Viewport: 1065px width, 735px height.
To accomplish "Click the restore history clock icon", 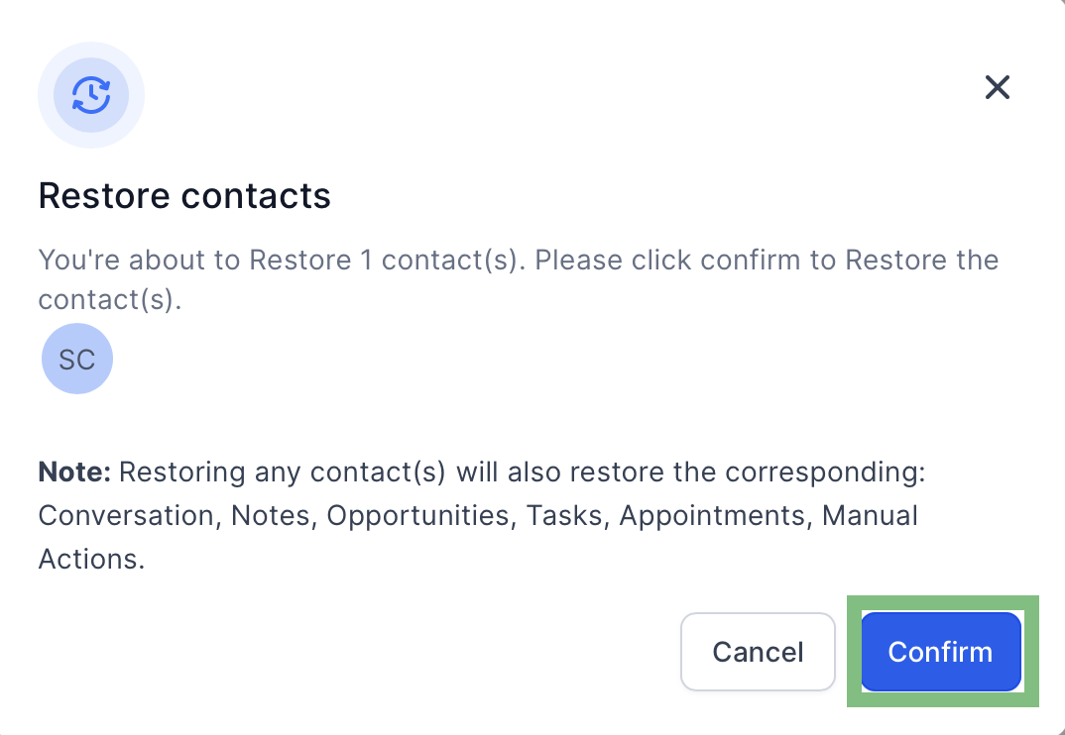I will (91, 95).
